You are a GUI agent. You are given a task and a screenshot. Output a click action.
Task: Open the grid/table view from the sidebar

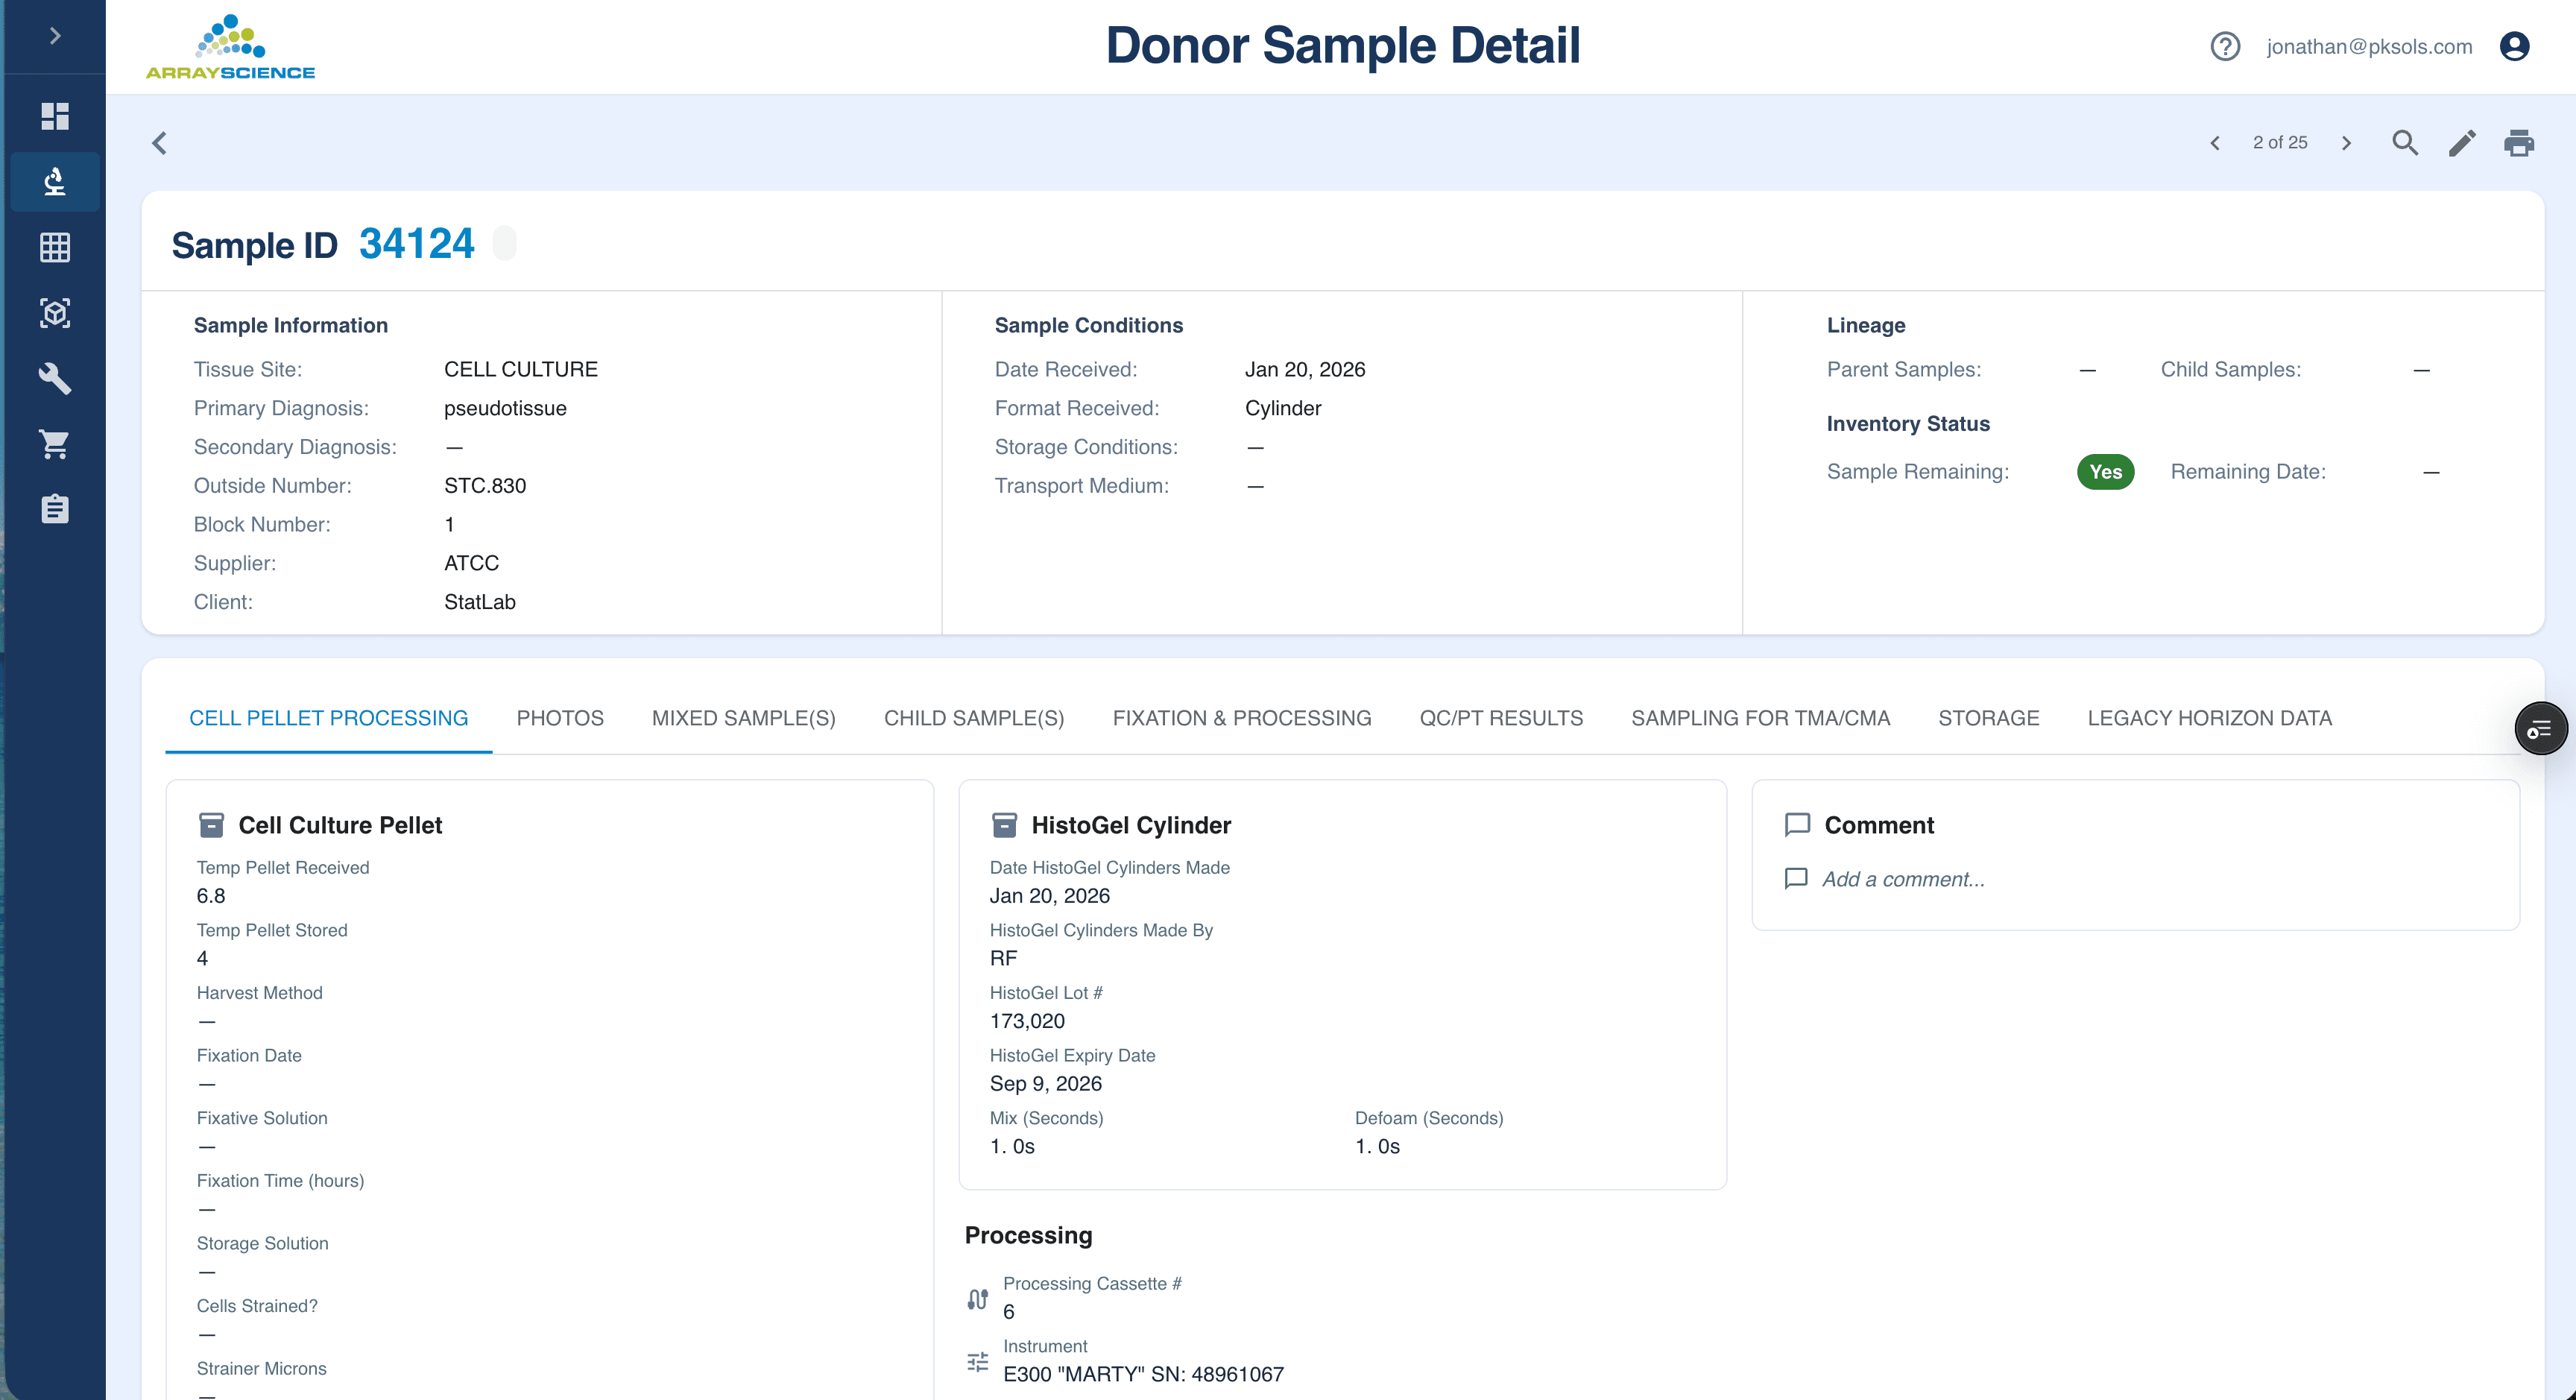point(55,247)
